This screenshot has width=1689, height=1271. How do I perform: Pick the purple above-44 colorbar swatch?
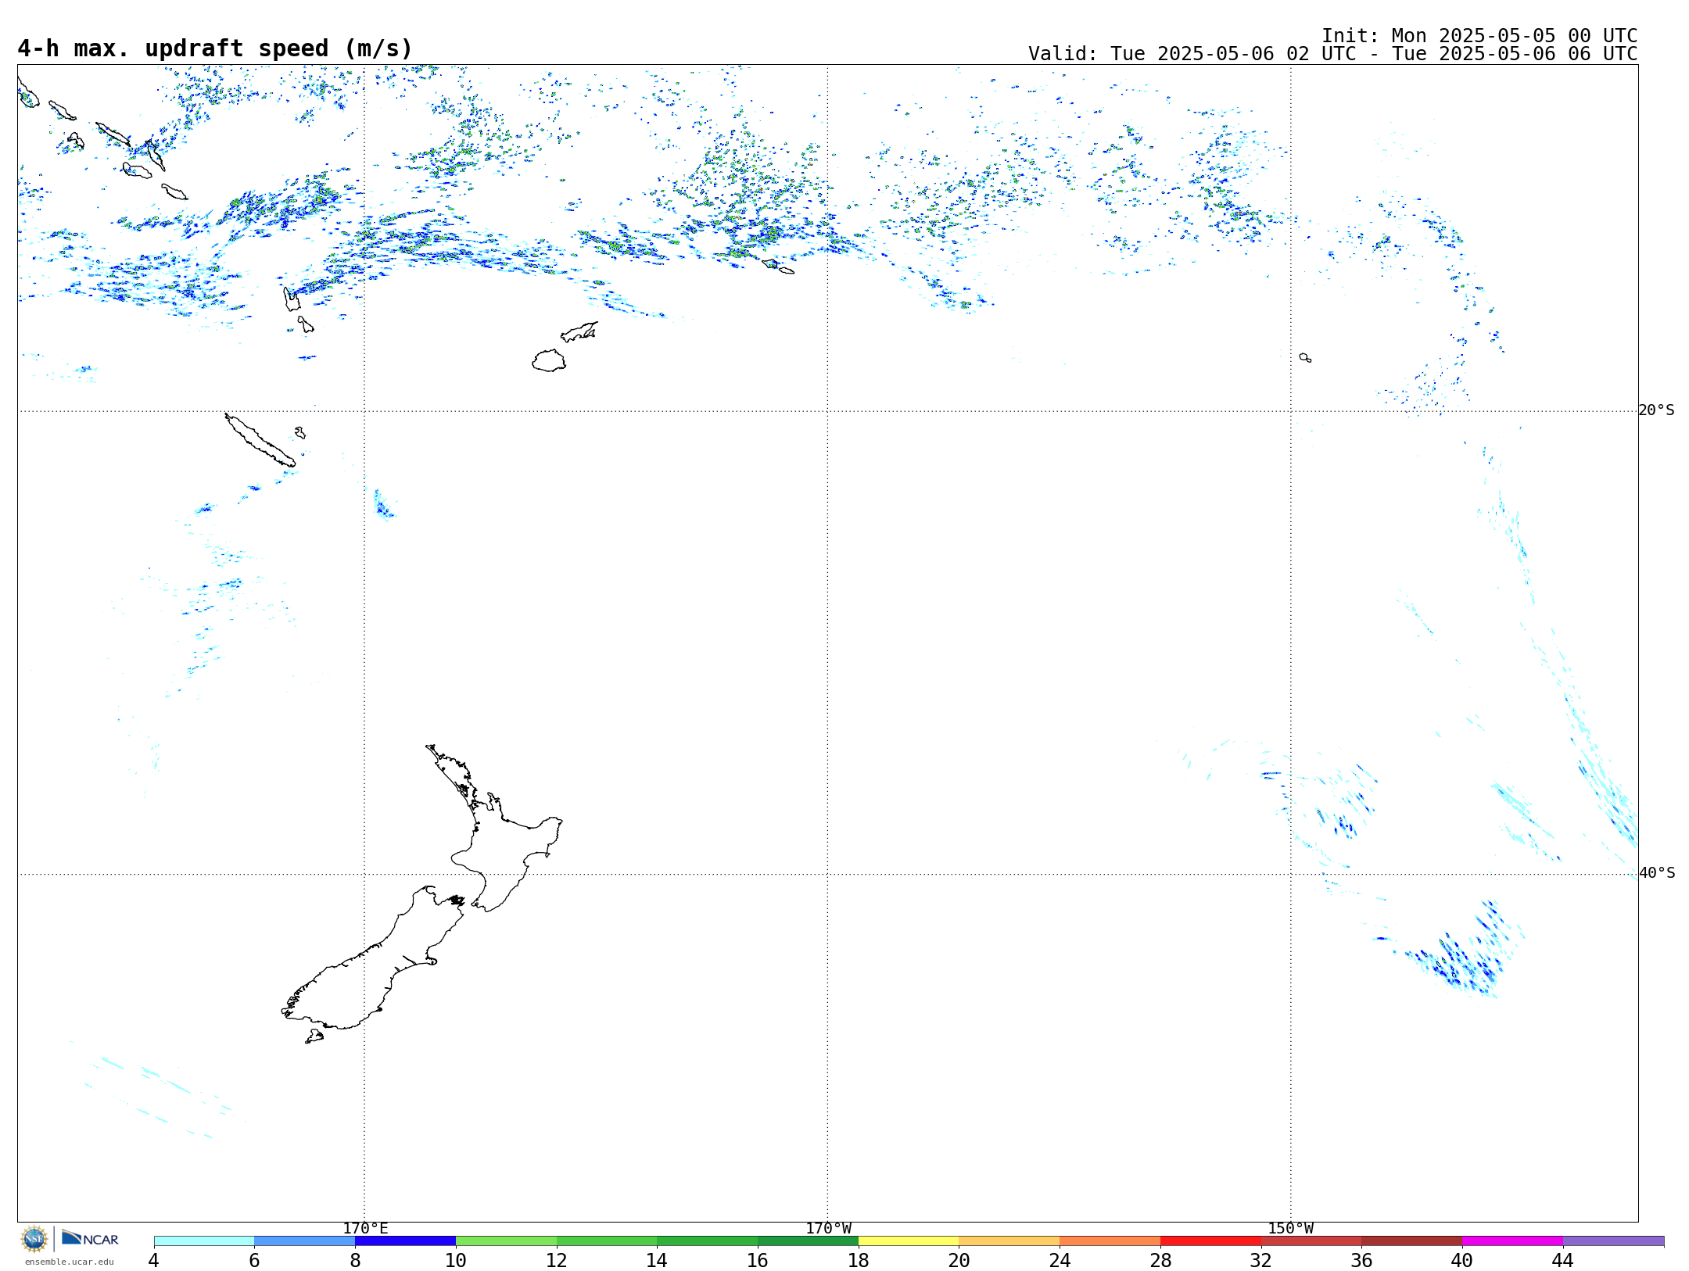click(1613, 1241)
